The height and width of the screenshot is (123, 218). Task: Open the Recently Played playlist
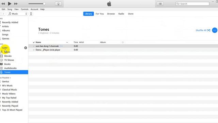coord(10,106)
